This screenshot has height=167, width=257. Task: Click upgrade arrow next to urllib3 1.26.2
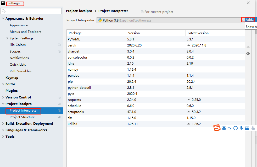[189, 124]
